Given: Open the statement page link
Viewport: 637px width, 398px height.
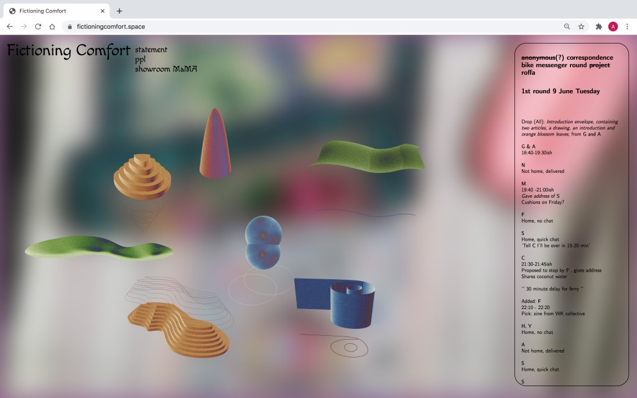Looking at the screenshot, I should click(151, 50).
